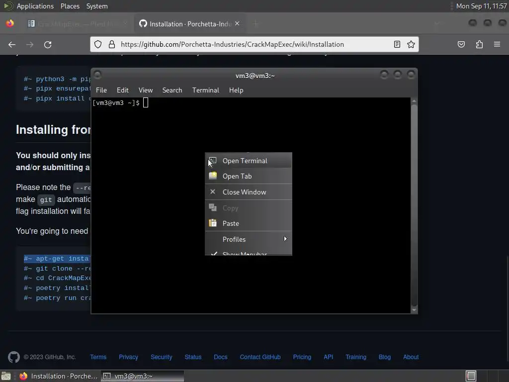This screenshot has width=509, height=382.
Task: Open the tab list dropdown chevron
Action: click(437, 23)
